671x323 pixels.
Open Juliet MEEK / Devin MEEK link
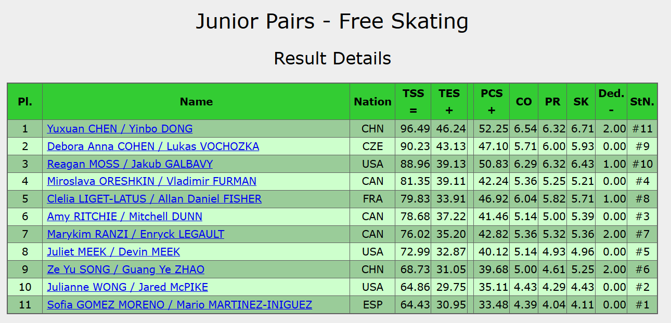point(113,252)
